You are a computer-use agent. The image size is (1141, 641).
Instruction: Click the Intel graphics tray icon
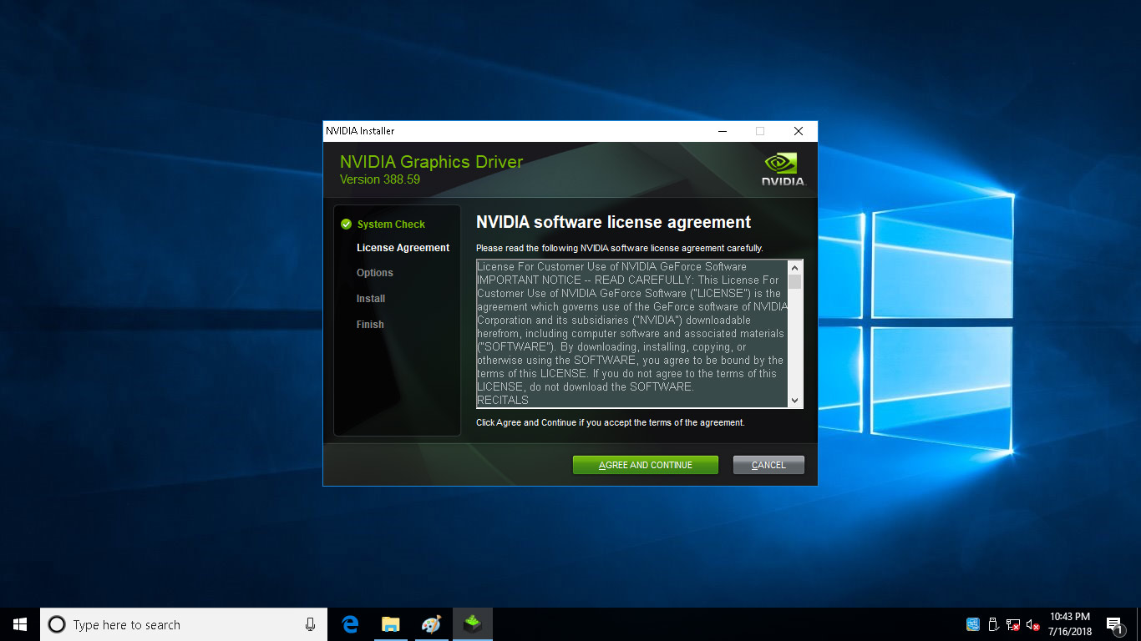[973, 624]
